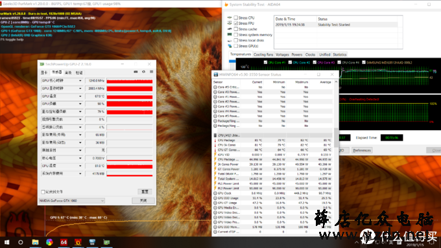Image resolution: width=441 pixels, height=248 pixels.
Task: Select IA Cores Power row in HWiNFO
Action: coord(273,164)
